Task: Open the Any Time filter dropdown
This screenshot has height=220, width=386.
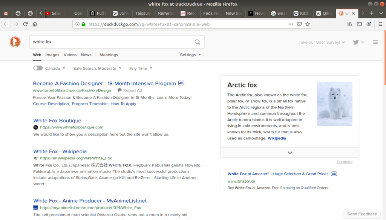Action: (x=141, y=69)
